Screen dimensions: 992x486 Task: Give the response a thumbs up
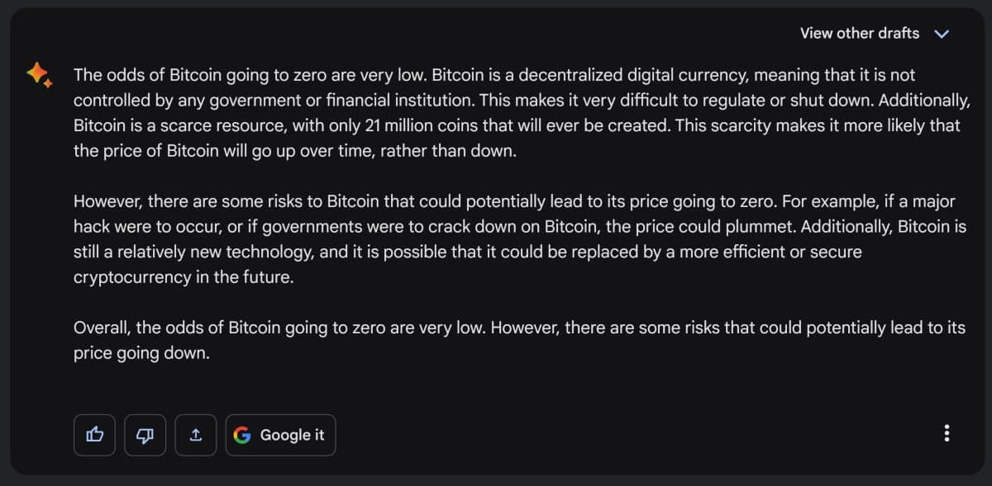click(x=95, y=435)
